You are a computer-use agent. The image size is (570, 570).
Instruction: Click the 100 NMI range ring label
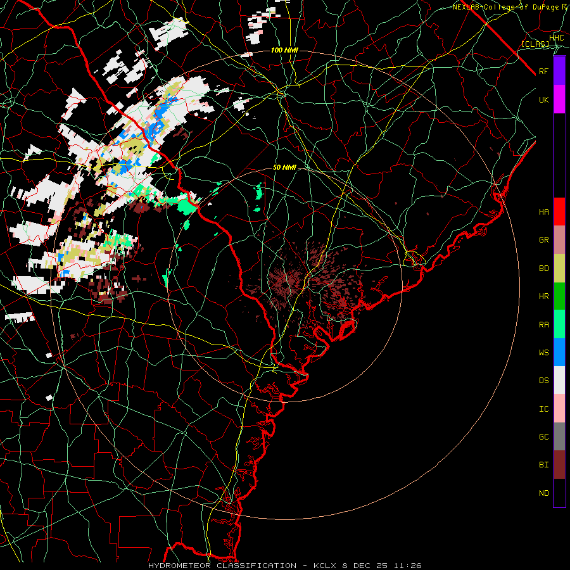click(284, 50)
